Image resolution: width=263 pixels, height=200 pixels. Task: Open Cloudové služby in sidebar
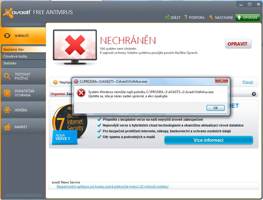pos(23,56)
